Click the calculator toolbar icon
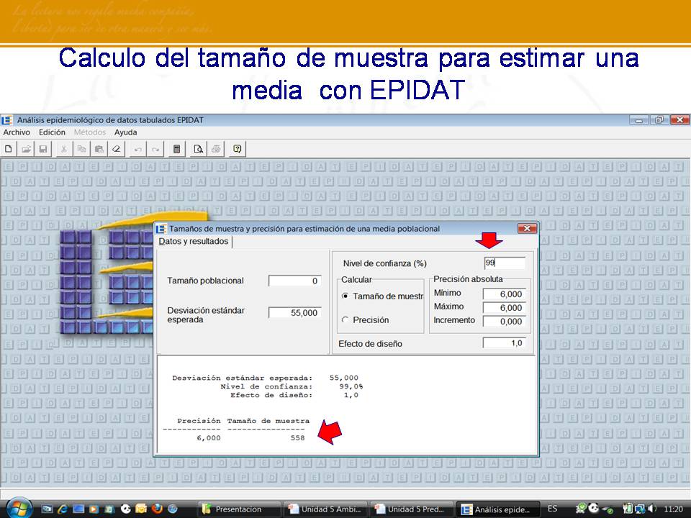 (177, 149)
